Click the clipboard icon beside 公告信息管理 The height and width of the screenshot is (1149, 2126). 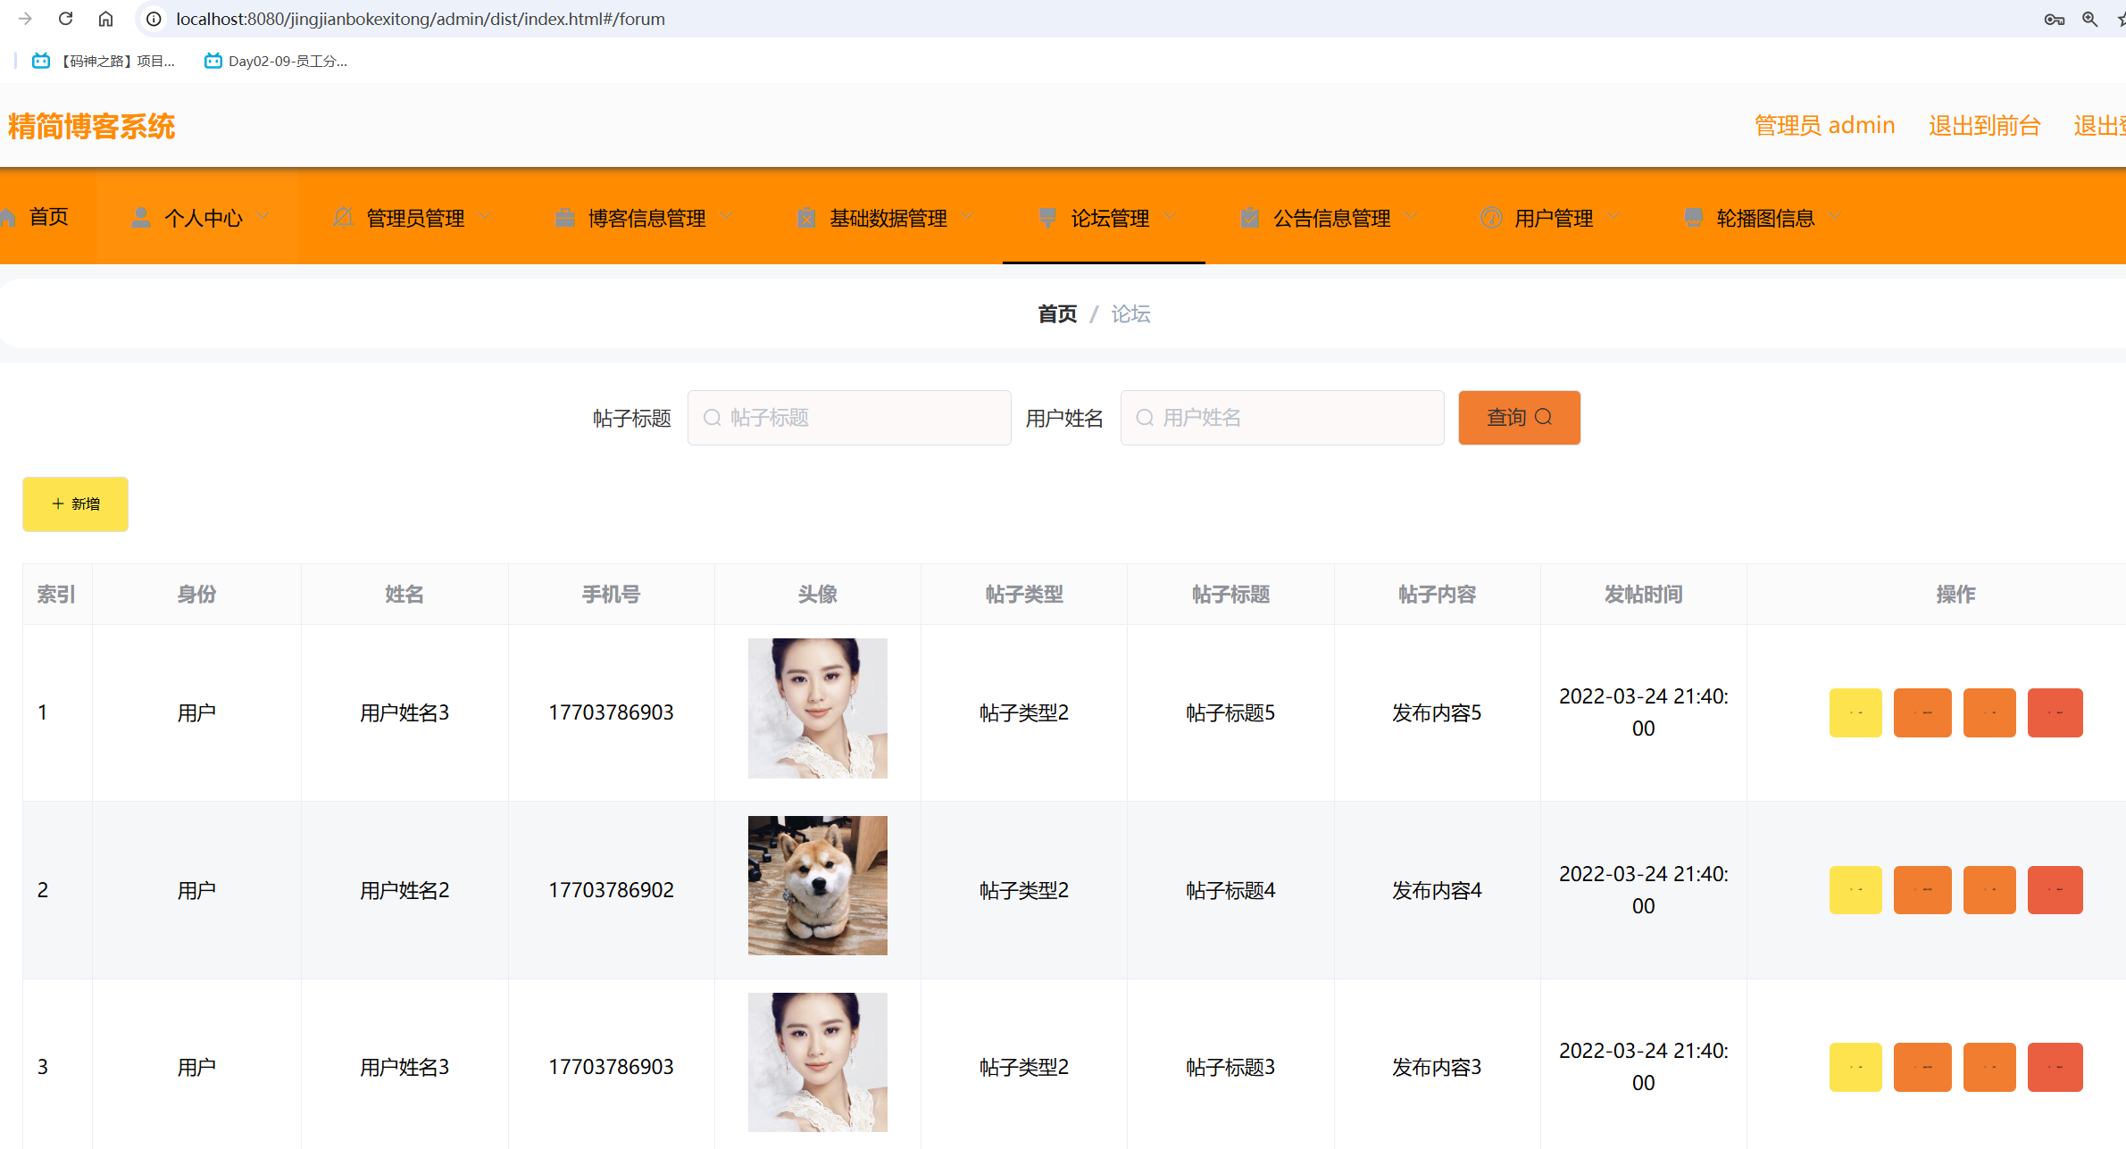(1249, 218)
